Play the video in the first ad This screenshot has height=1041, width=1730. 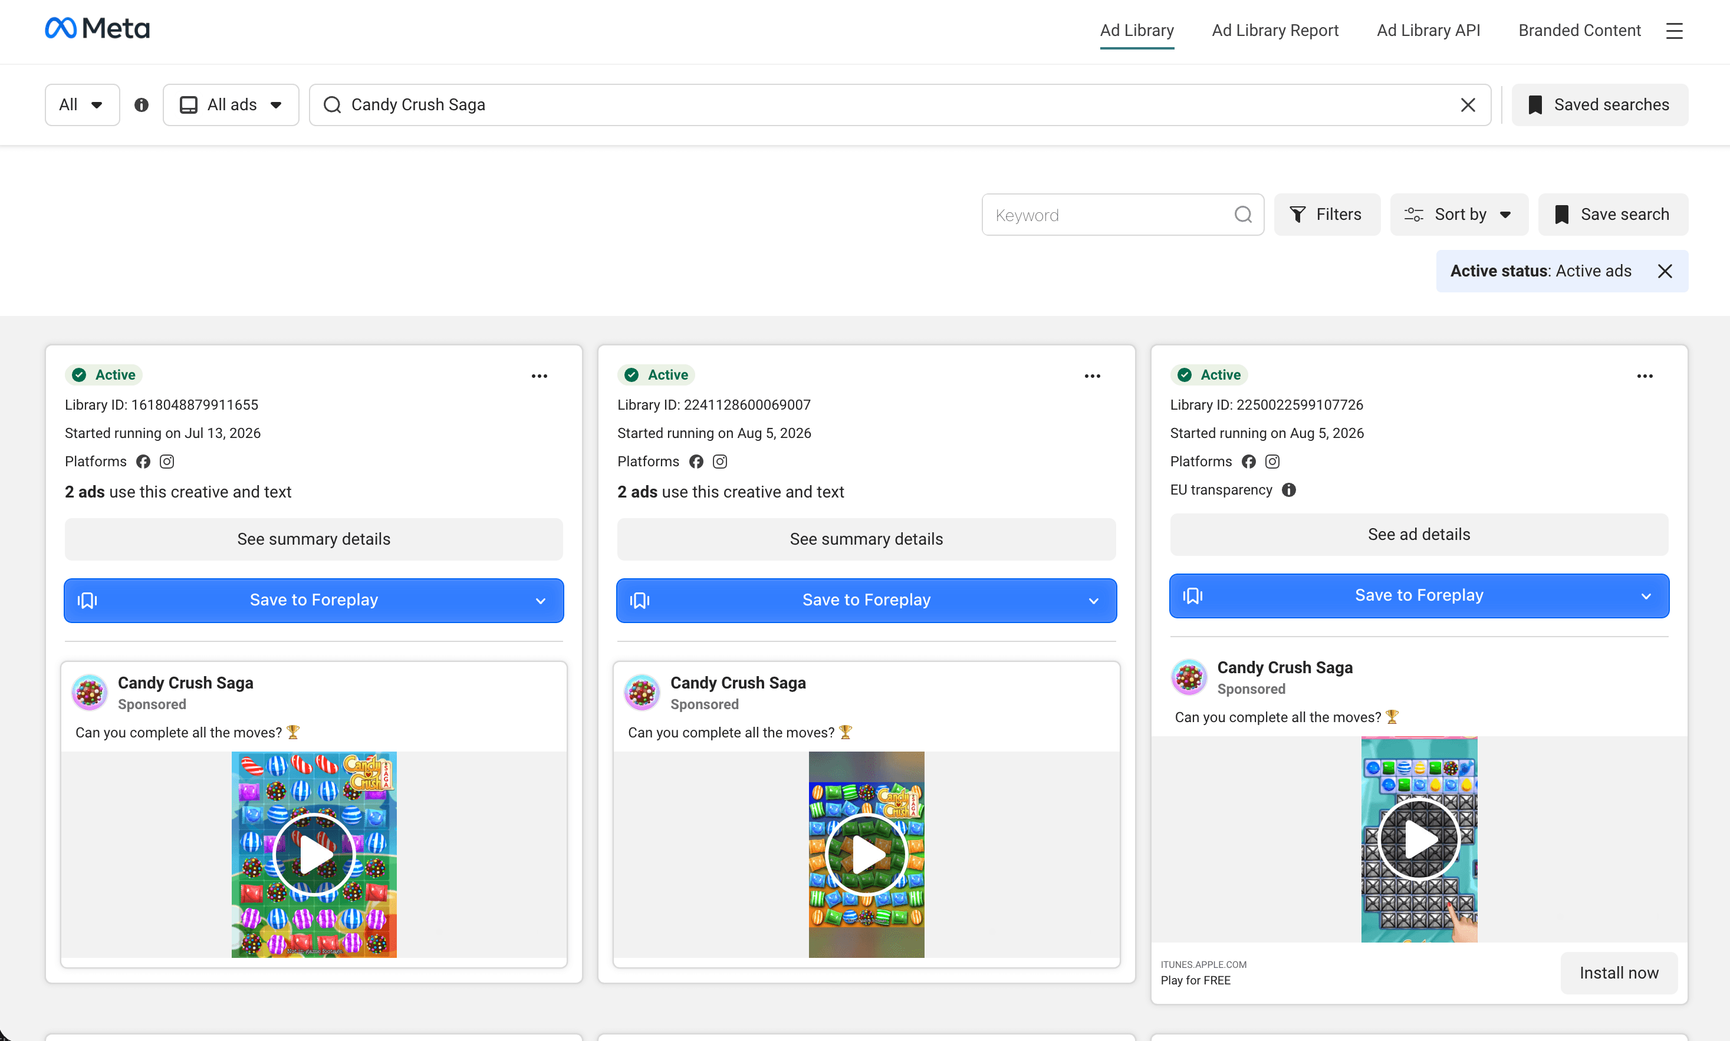tap(314, 855)
